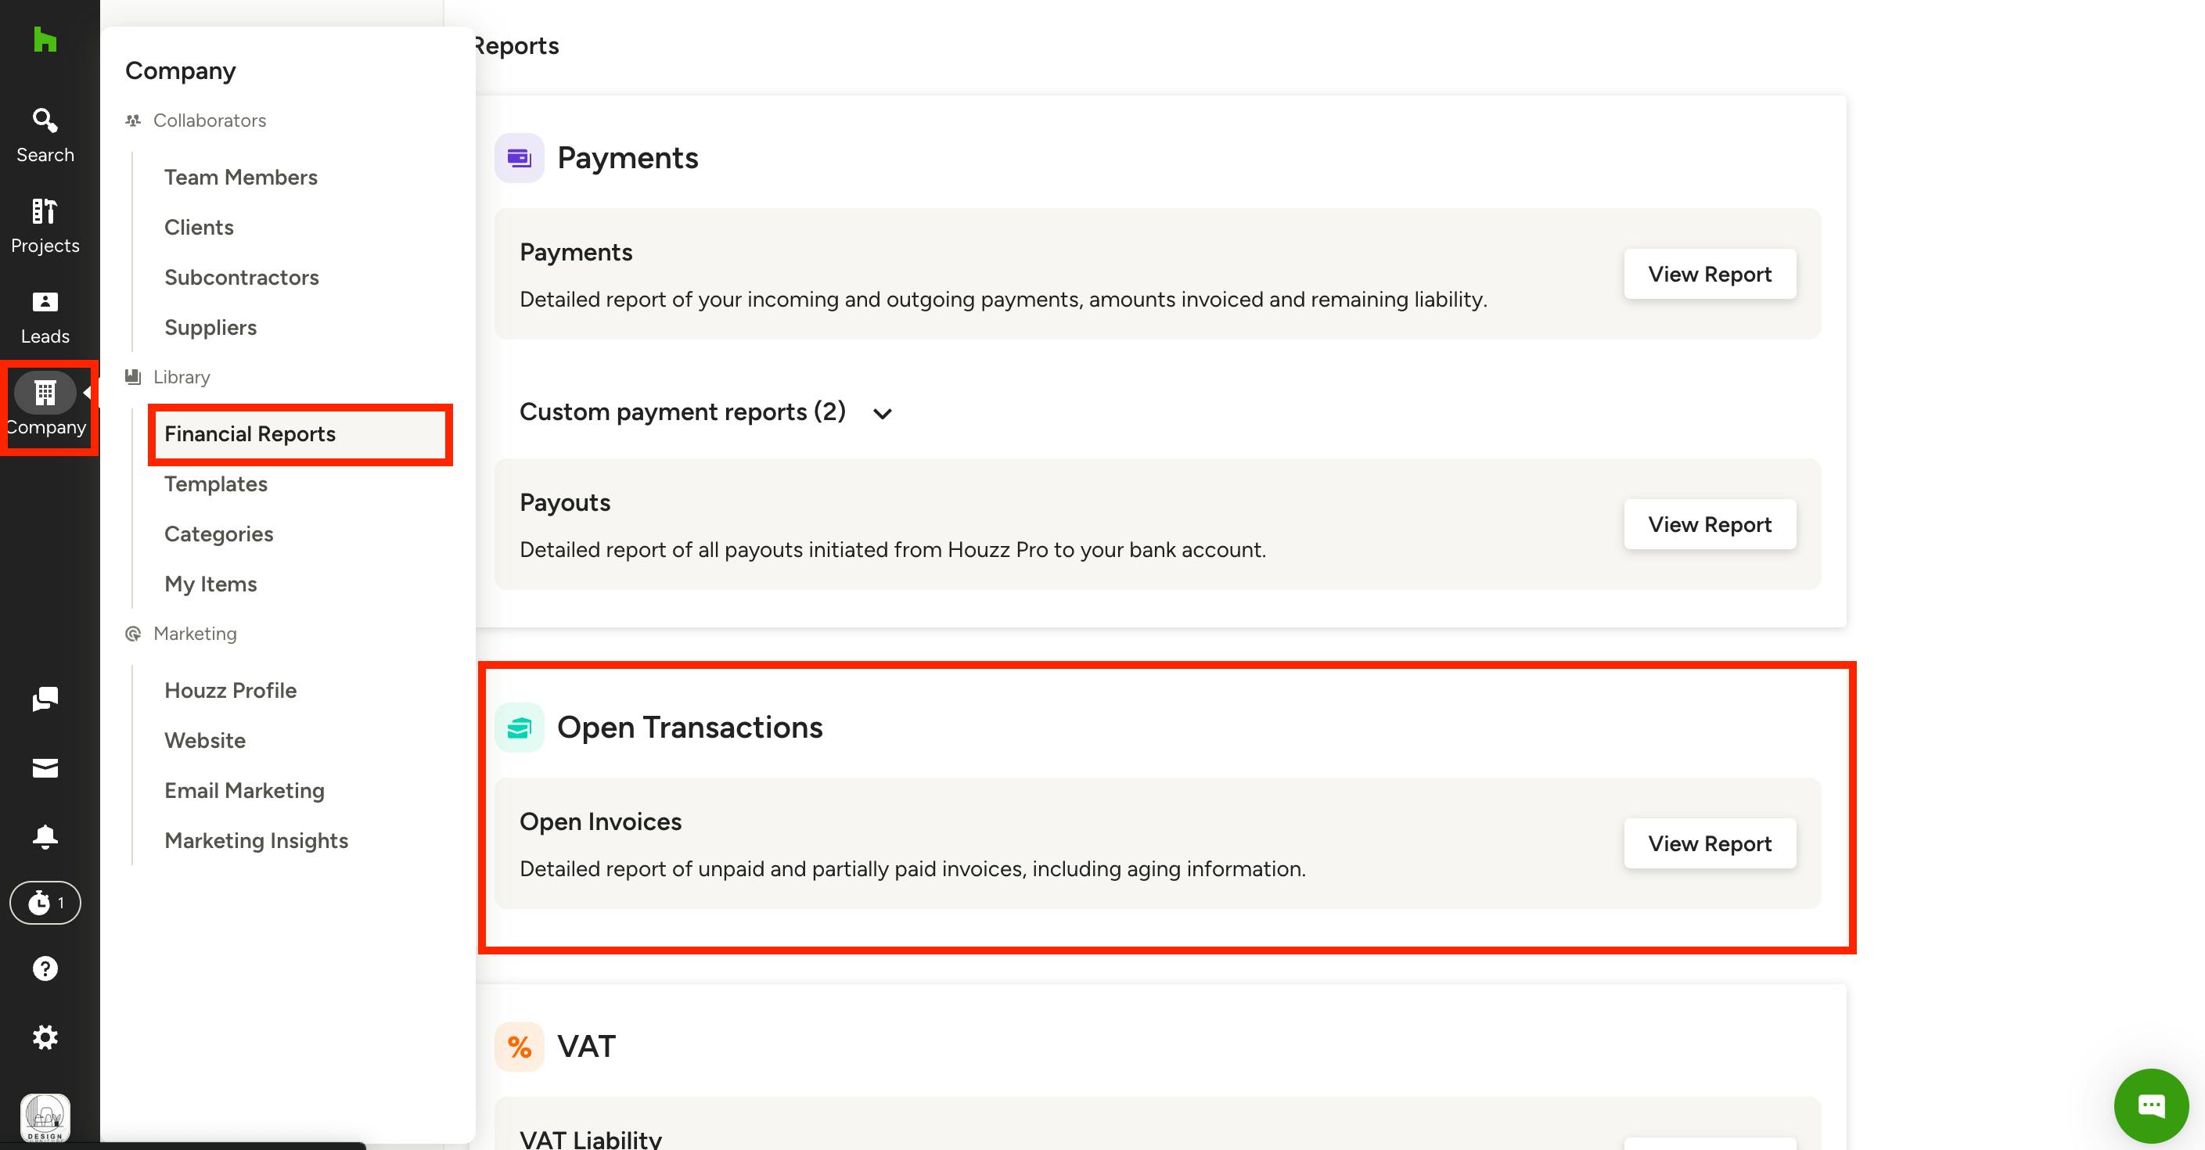Open the Projects sidebar icon
Viewport: 2205px width, 1150px height.
(x=45, y=226)
